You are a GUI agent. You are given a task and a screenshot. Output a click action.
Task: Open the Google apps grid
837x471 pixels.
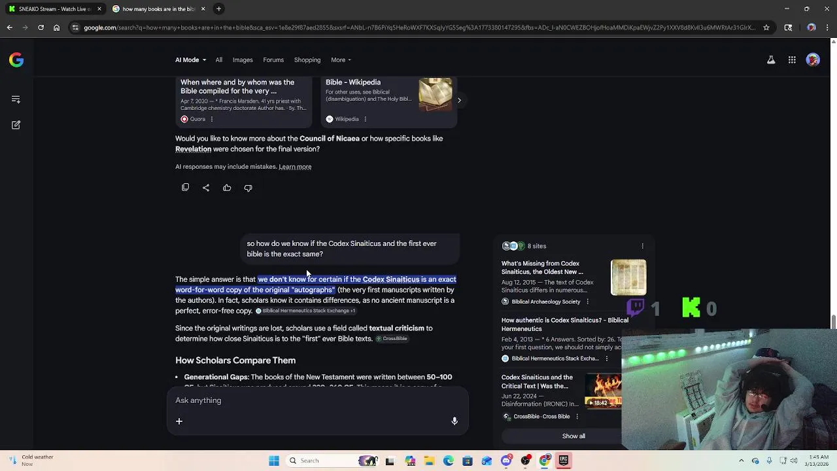coord(792,60)
